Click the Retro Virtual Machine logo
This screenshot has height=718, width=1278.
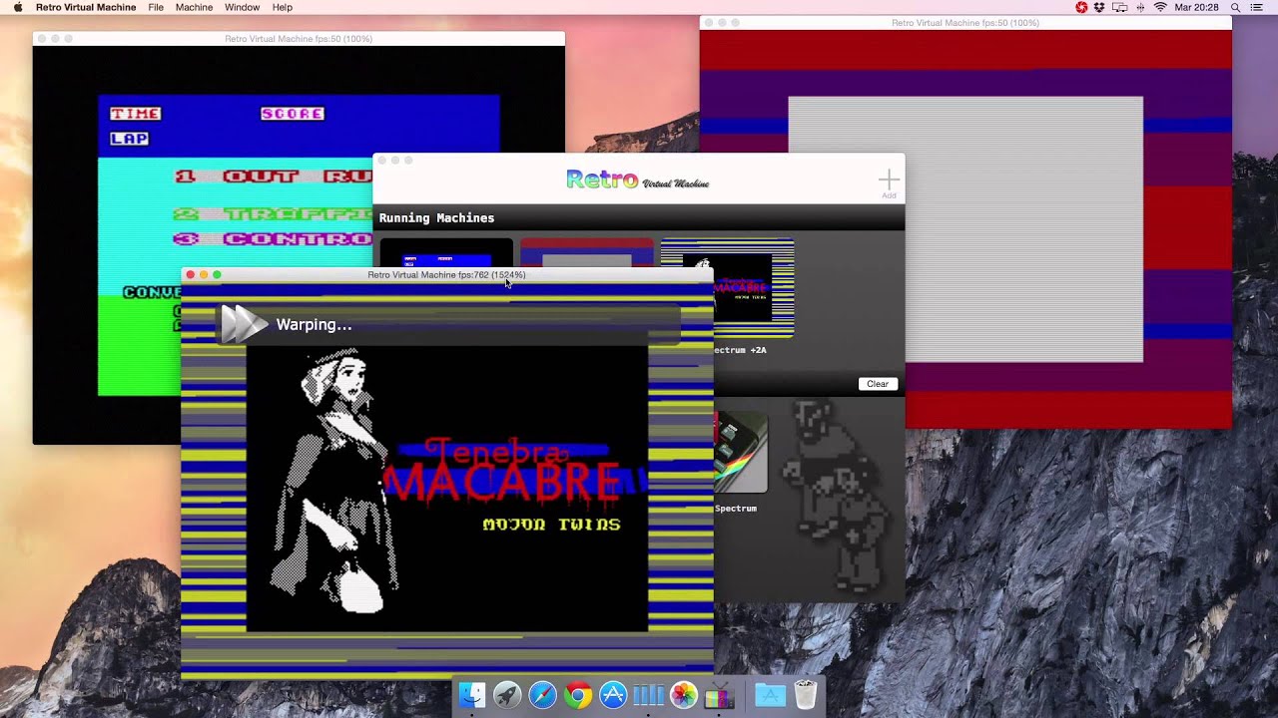(638, 179)
